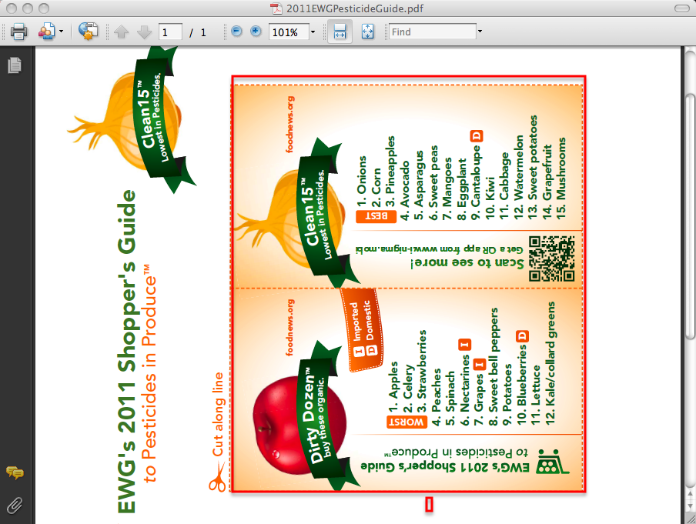Click the scissors icon beside the cut line
This screenshot has width=696, height=524.
217,477
